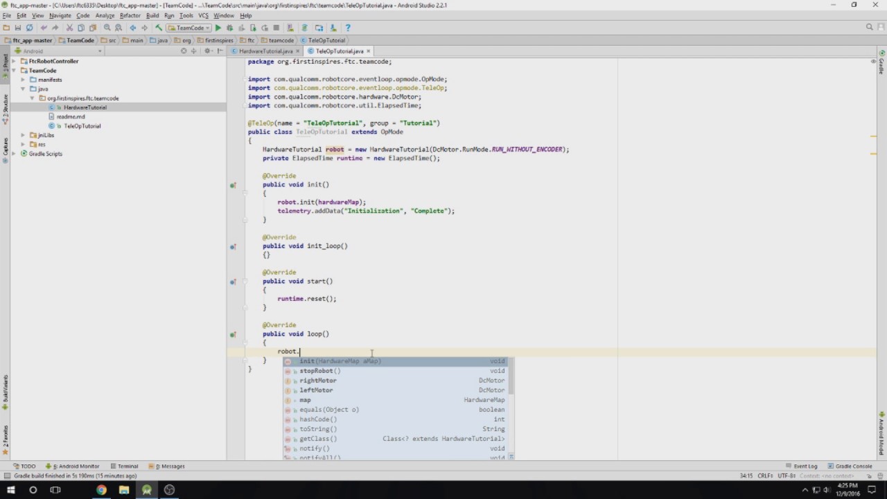Click the Undo arrow in toolbar

44,28
